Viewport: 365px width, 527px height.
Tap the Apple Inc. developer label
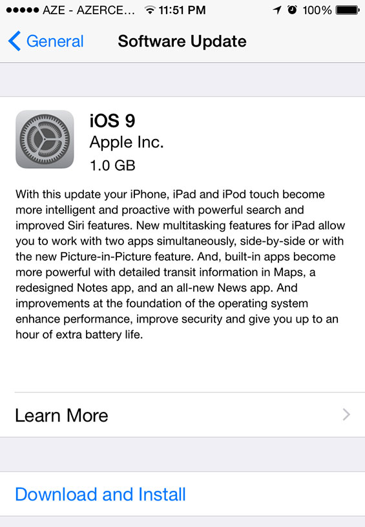(x=127, y=142)
